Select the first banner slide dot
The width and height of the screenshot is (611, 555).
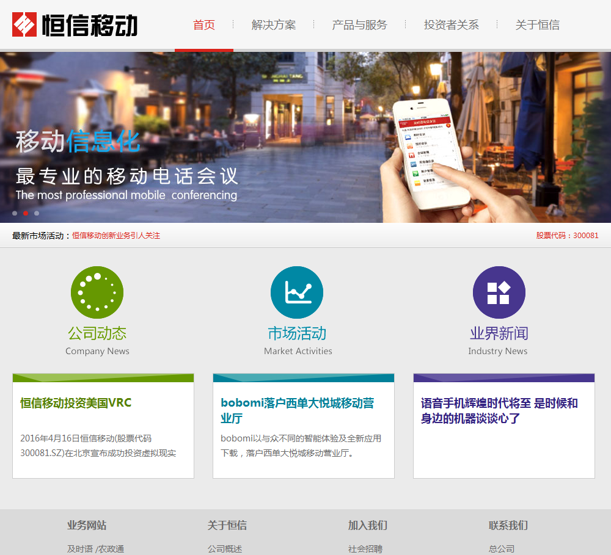(x=15, y=213)
